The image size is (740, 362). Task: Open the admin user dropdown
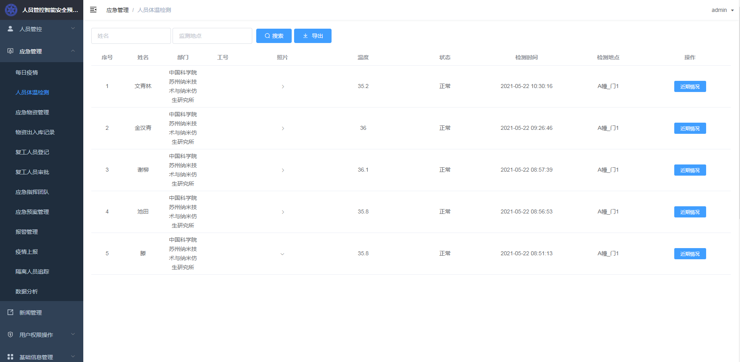[722, 10]
